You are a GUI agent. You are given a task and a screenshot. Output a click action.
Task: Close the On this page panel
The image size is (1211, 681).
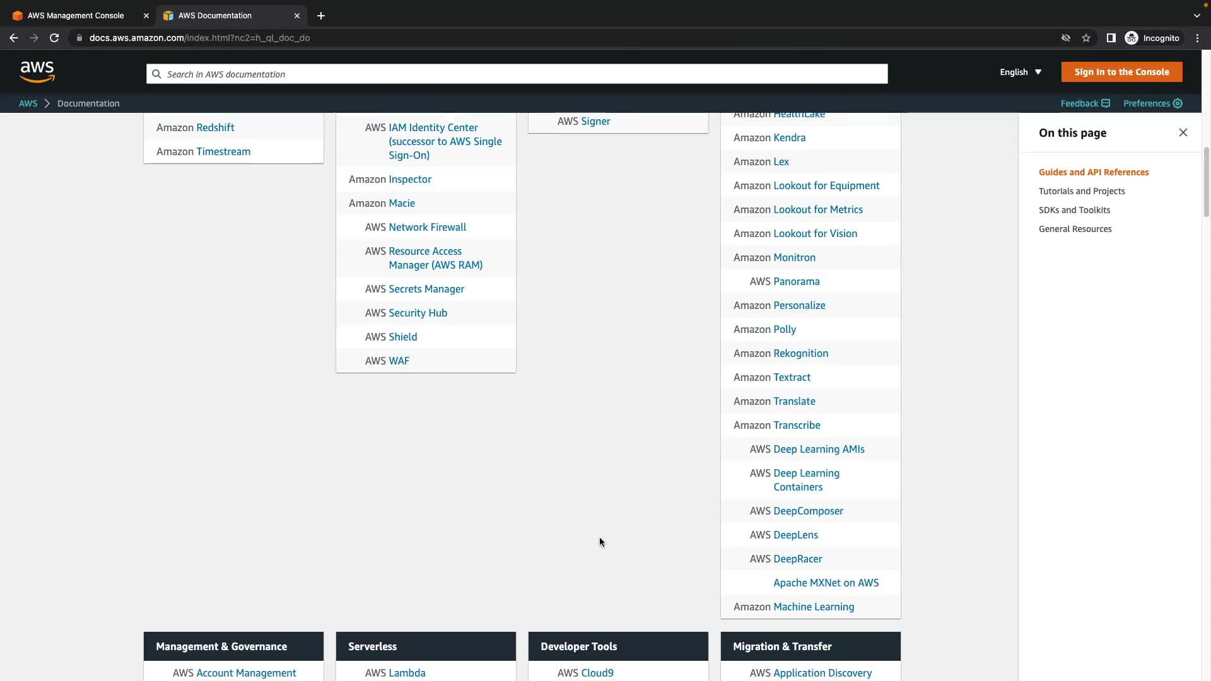click(x=1183, y=132)
